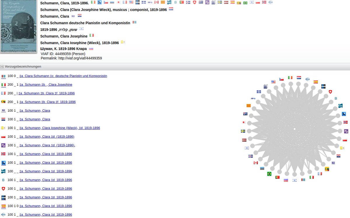Click the central node of the relationship graph
This screenshot has width=350, height=218.
point(294,129)
